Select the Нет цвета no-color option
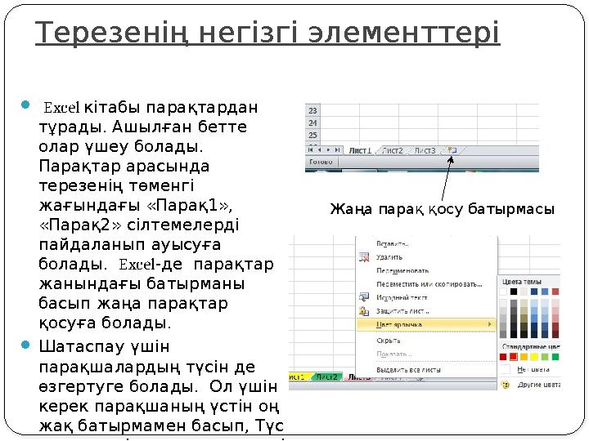 (533, 369)
